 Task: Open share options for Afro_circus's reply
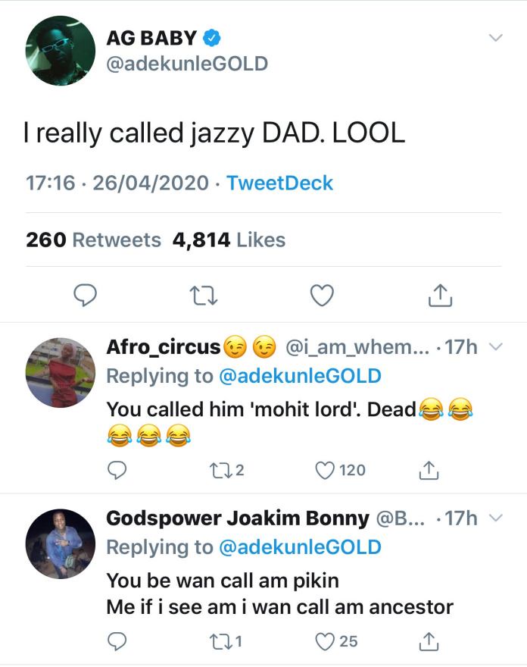coord(427,471)
